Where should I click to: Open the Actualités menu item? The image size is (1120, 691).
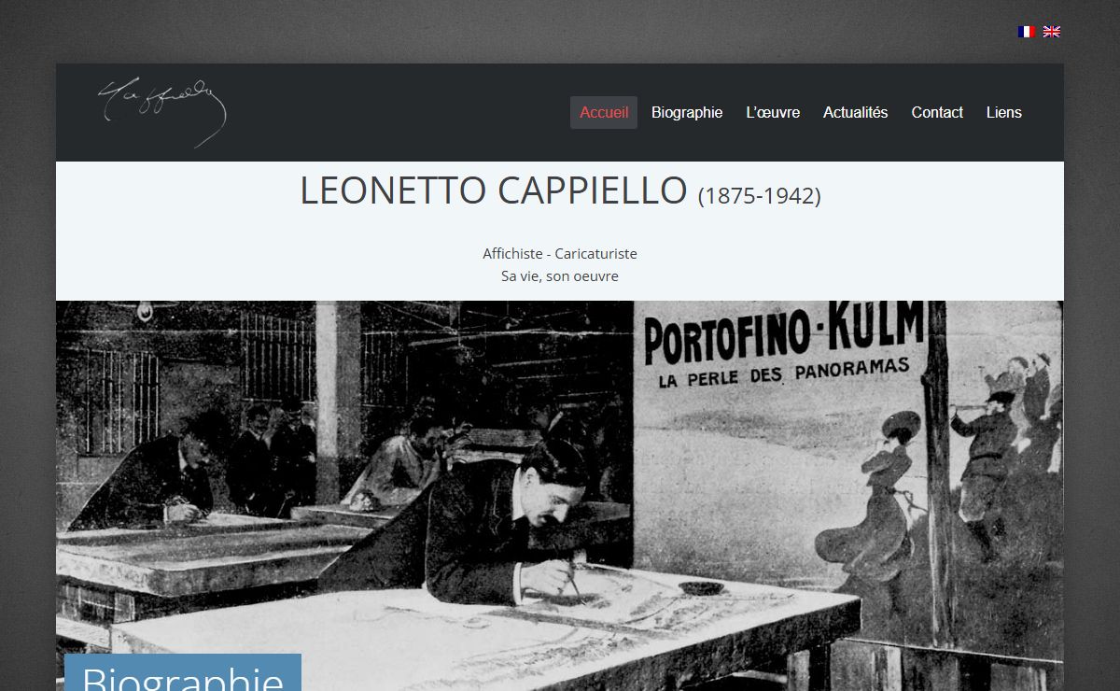856,112
